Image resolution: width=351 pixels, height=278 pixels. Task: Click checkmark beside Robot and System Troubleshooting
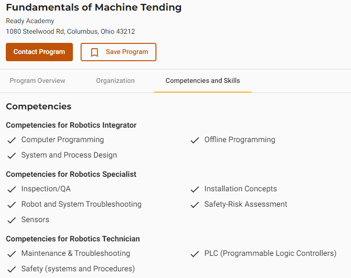coord(12,205)
